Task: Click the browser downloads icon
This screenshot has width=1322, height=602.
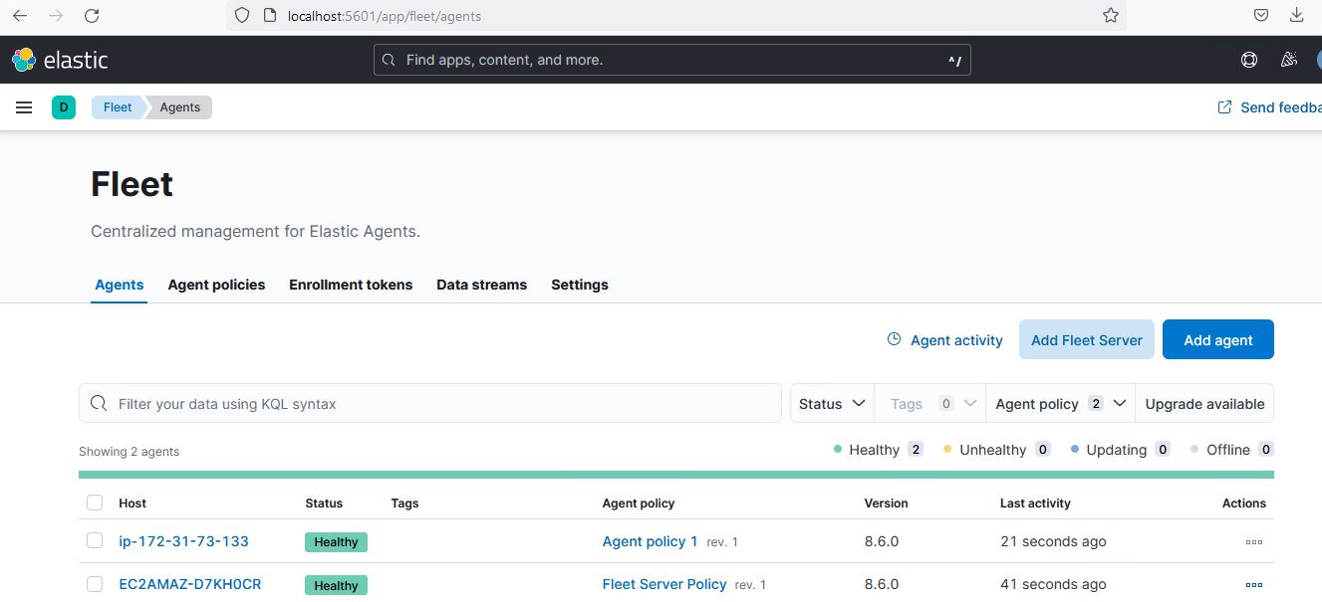Action: [x=1297, y=15]
